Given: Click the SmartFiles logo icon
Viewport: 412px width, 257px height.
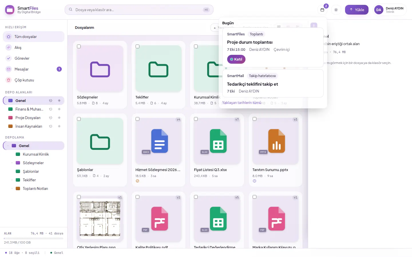Looking at the screenshot, I should coord(10,10).
